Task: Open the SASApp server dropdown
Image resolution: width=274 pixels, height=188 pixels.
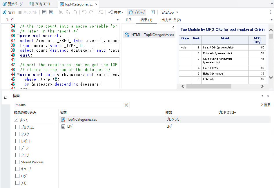Action: [x=170, y=12]
